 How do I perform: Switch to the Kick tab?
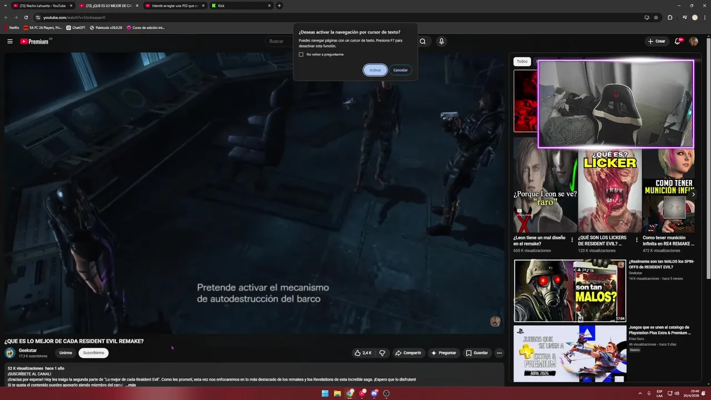(x=241, y=6)
